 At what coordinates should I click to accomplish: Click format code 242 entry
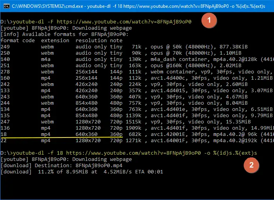pos(5,84)
